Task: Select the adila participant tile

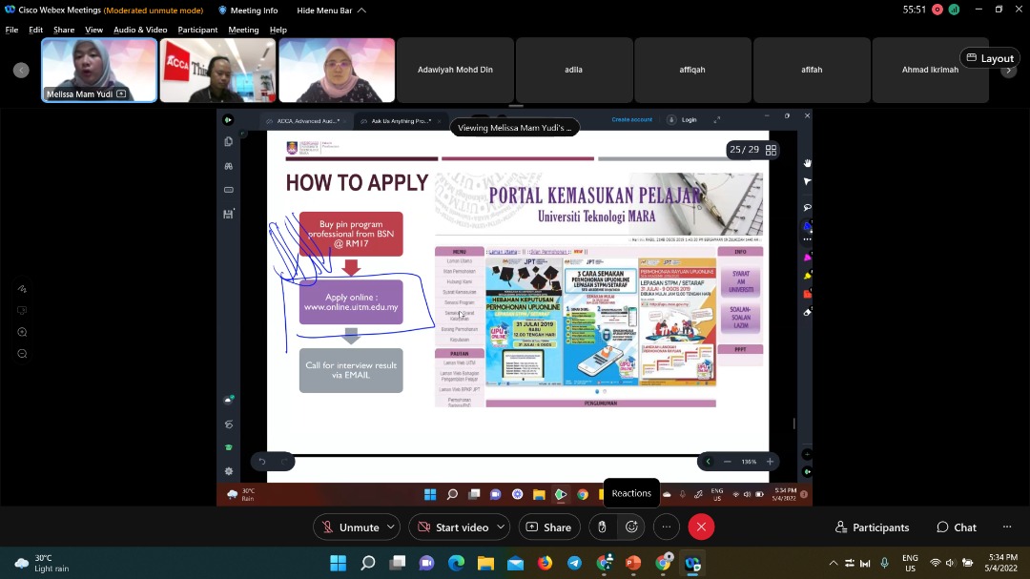Action: pos(573,70)
